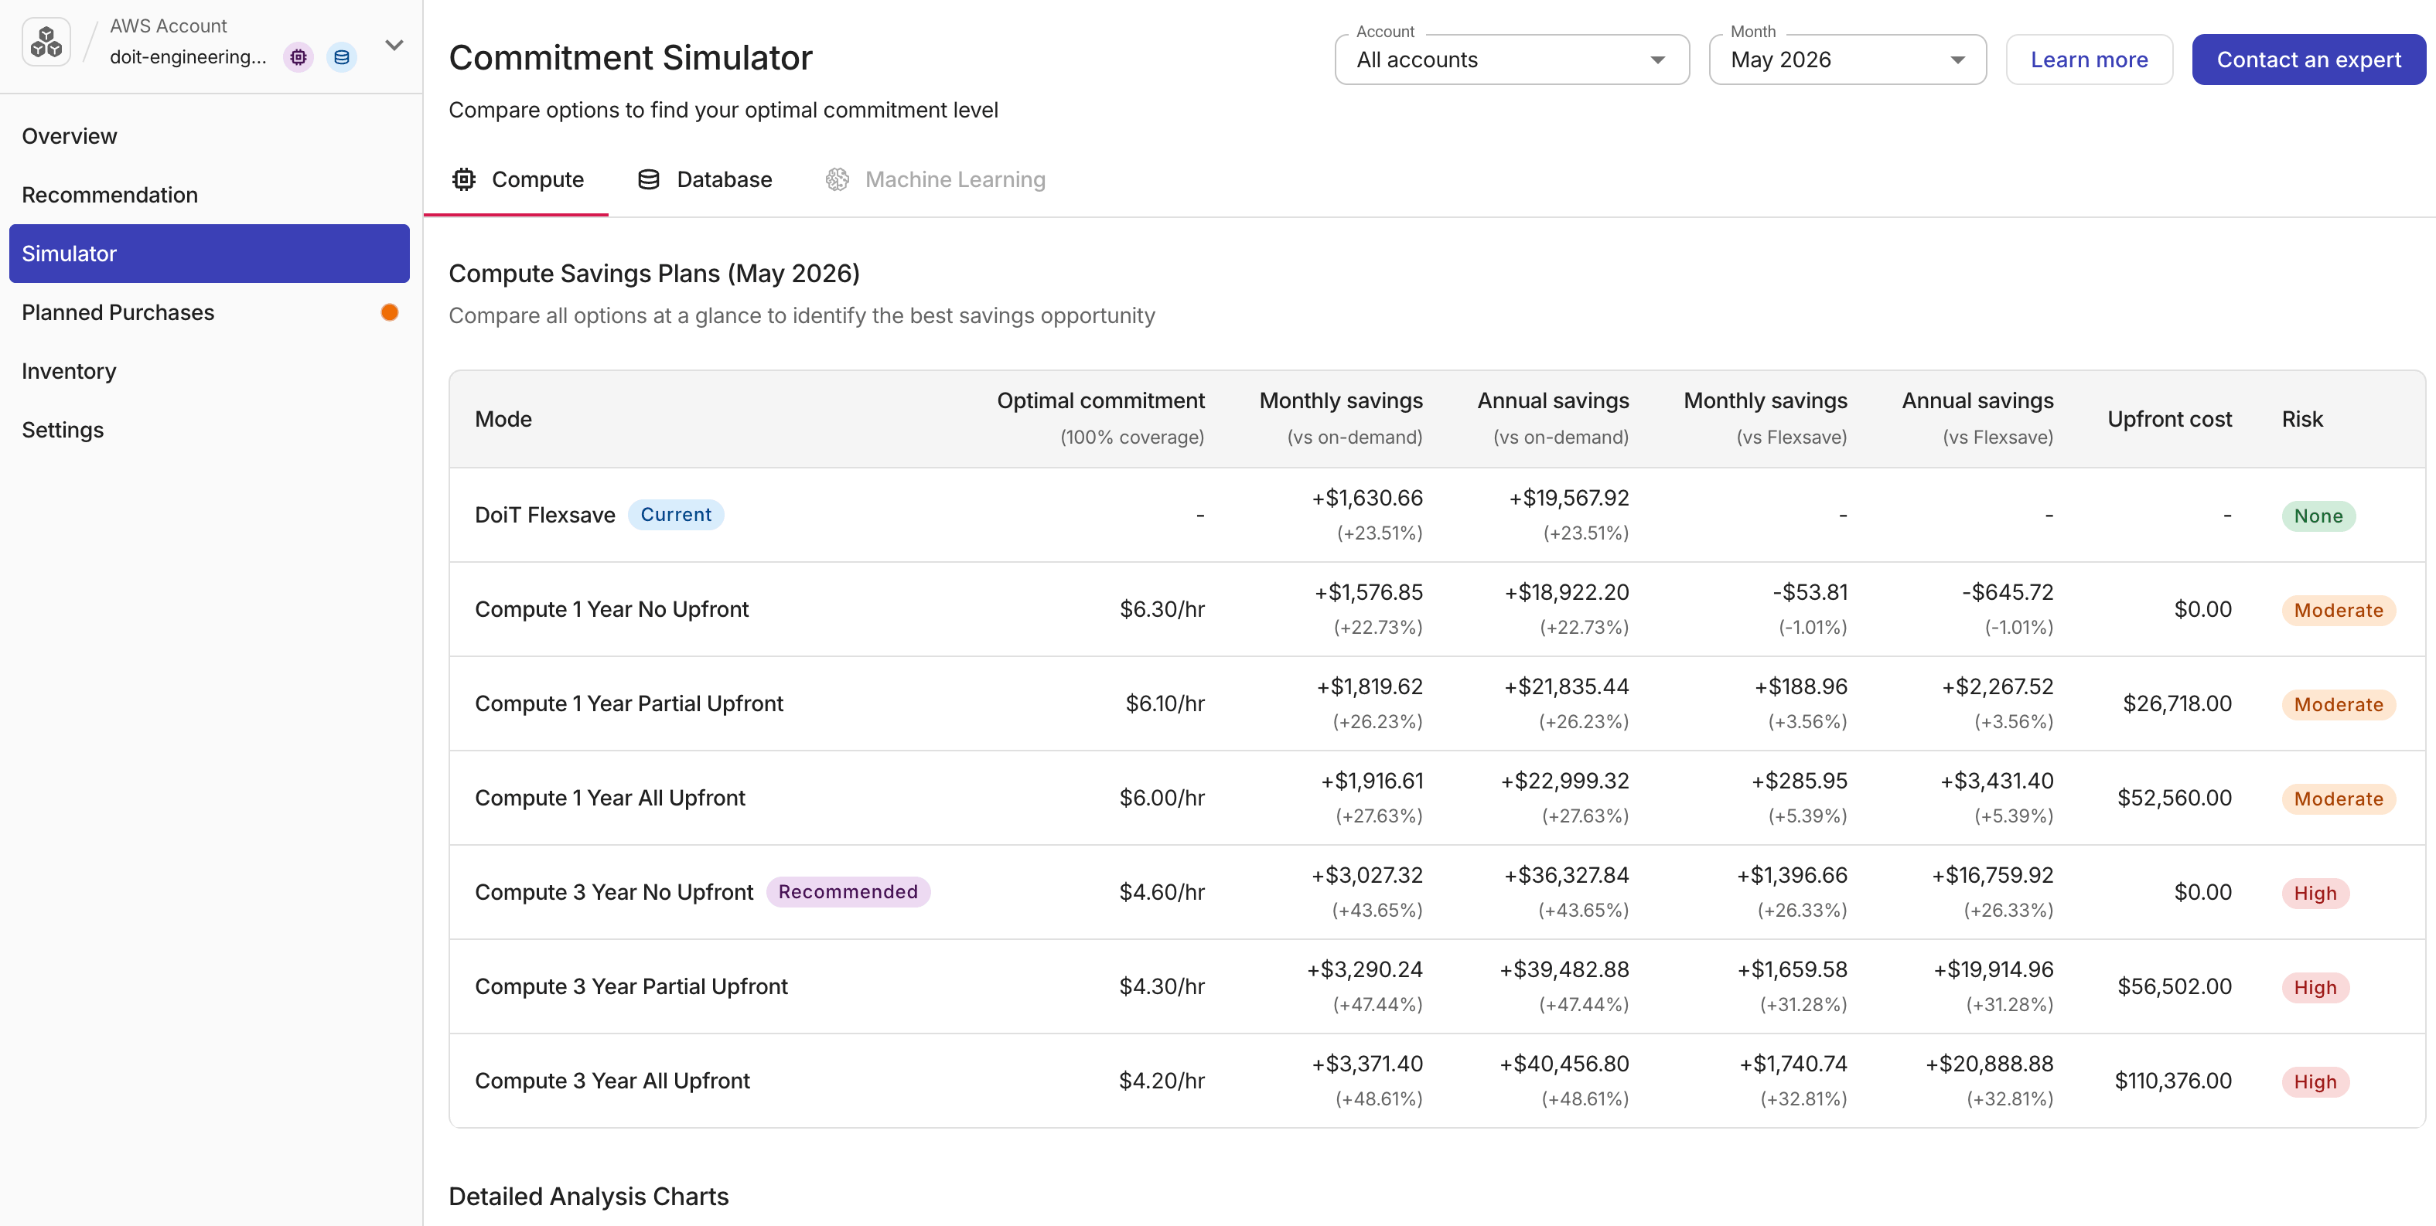Click the Compute tab chip icon
The height and width of the screenshot is (1226, 2436).
[x=463, y=179]
